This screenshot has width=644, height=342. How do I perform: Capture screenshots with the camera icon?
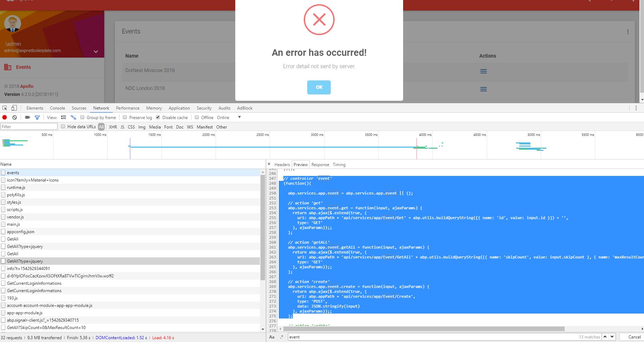coord(27,117)
